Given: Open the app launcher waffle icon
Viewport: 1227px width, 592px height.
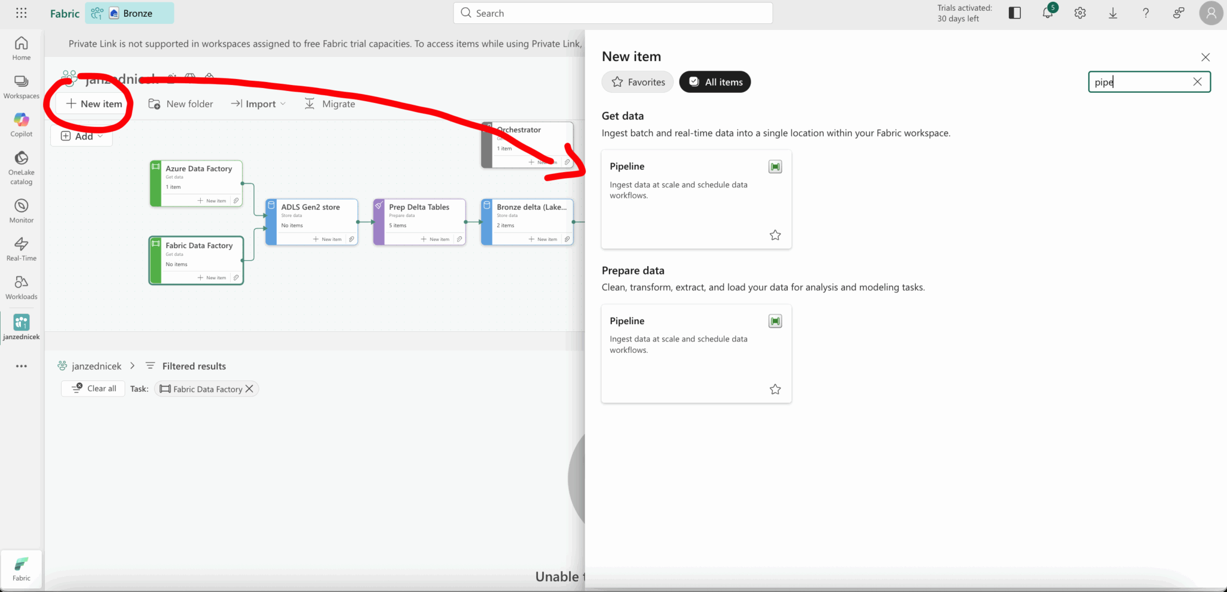Looking at the screenshot, I should (21, 13).
